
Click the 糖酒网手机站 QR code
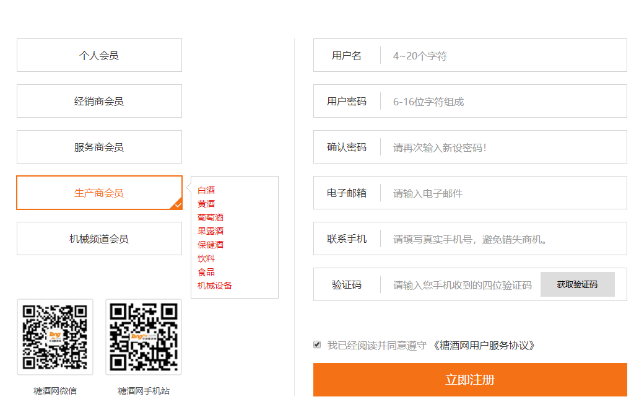point(144,337)
